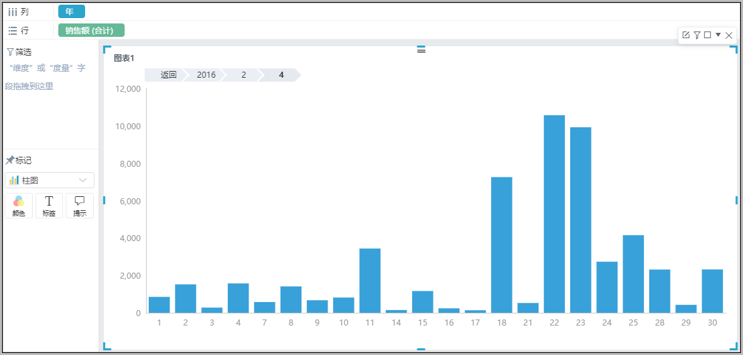Select the 销售额 (合计) pill in rows shelf

(x=92, y=30)
